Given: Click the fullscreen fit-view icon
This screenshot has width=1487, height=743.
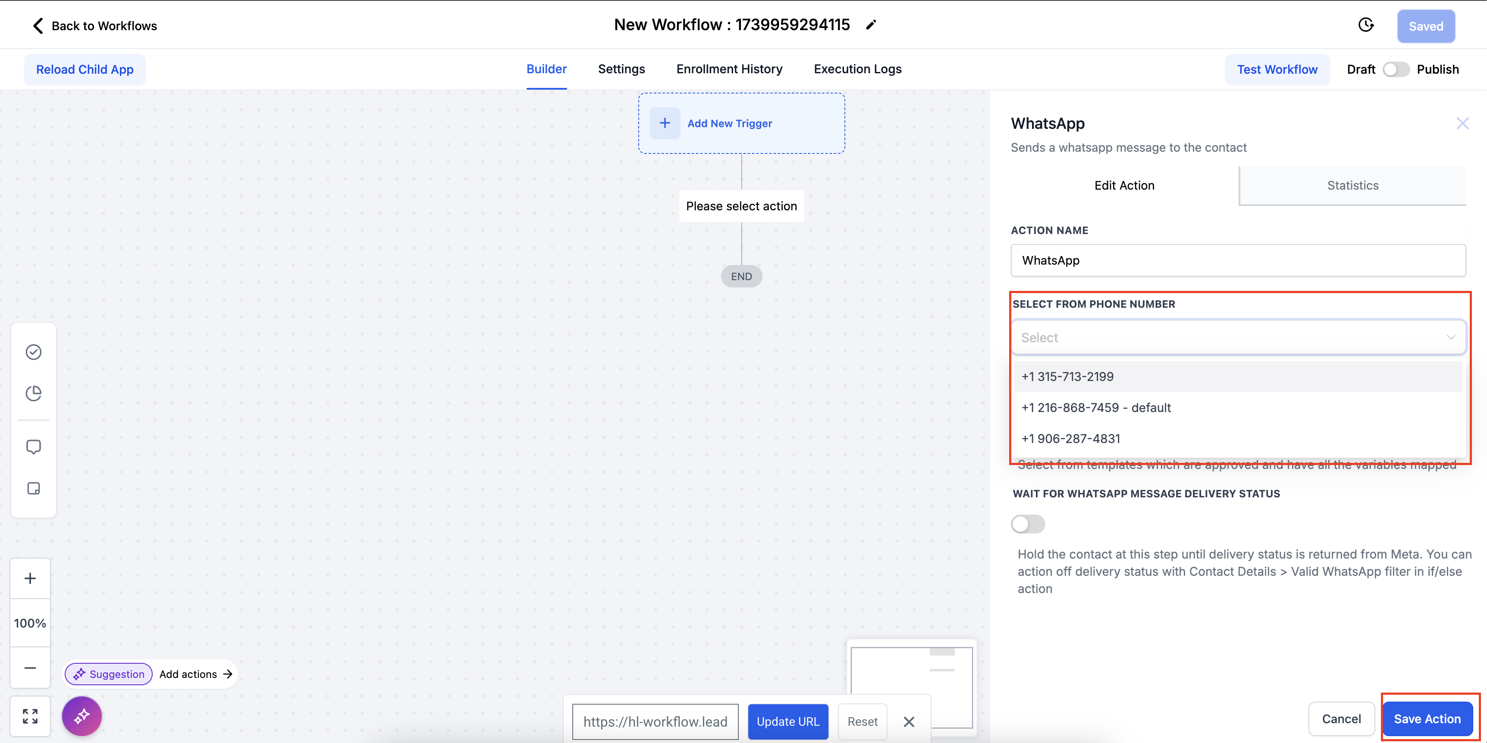Looking at the screenshot, I should (x=30, y=716).
